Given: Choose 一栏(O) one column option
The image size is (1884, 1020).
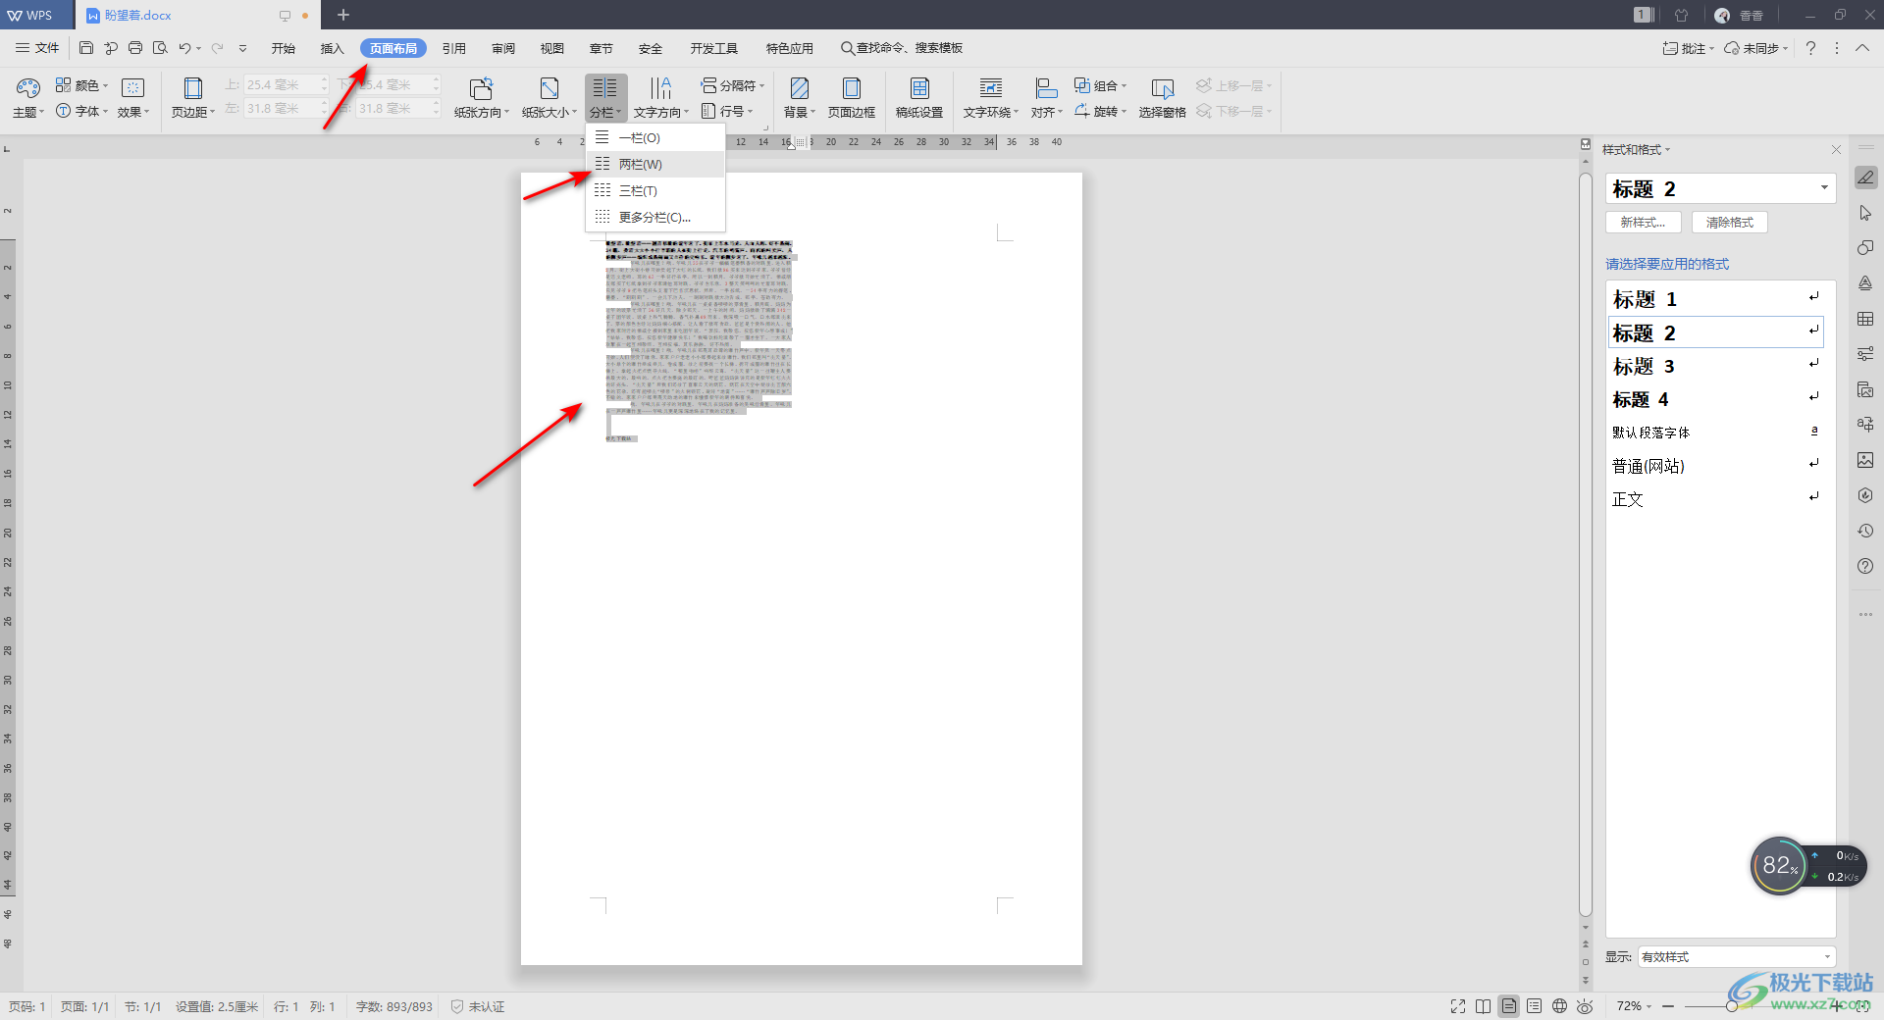Looking at the screenshot, I should click(655, 137).
